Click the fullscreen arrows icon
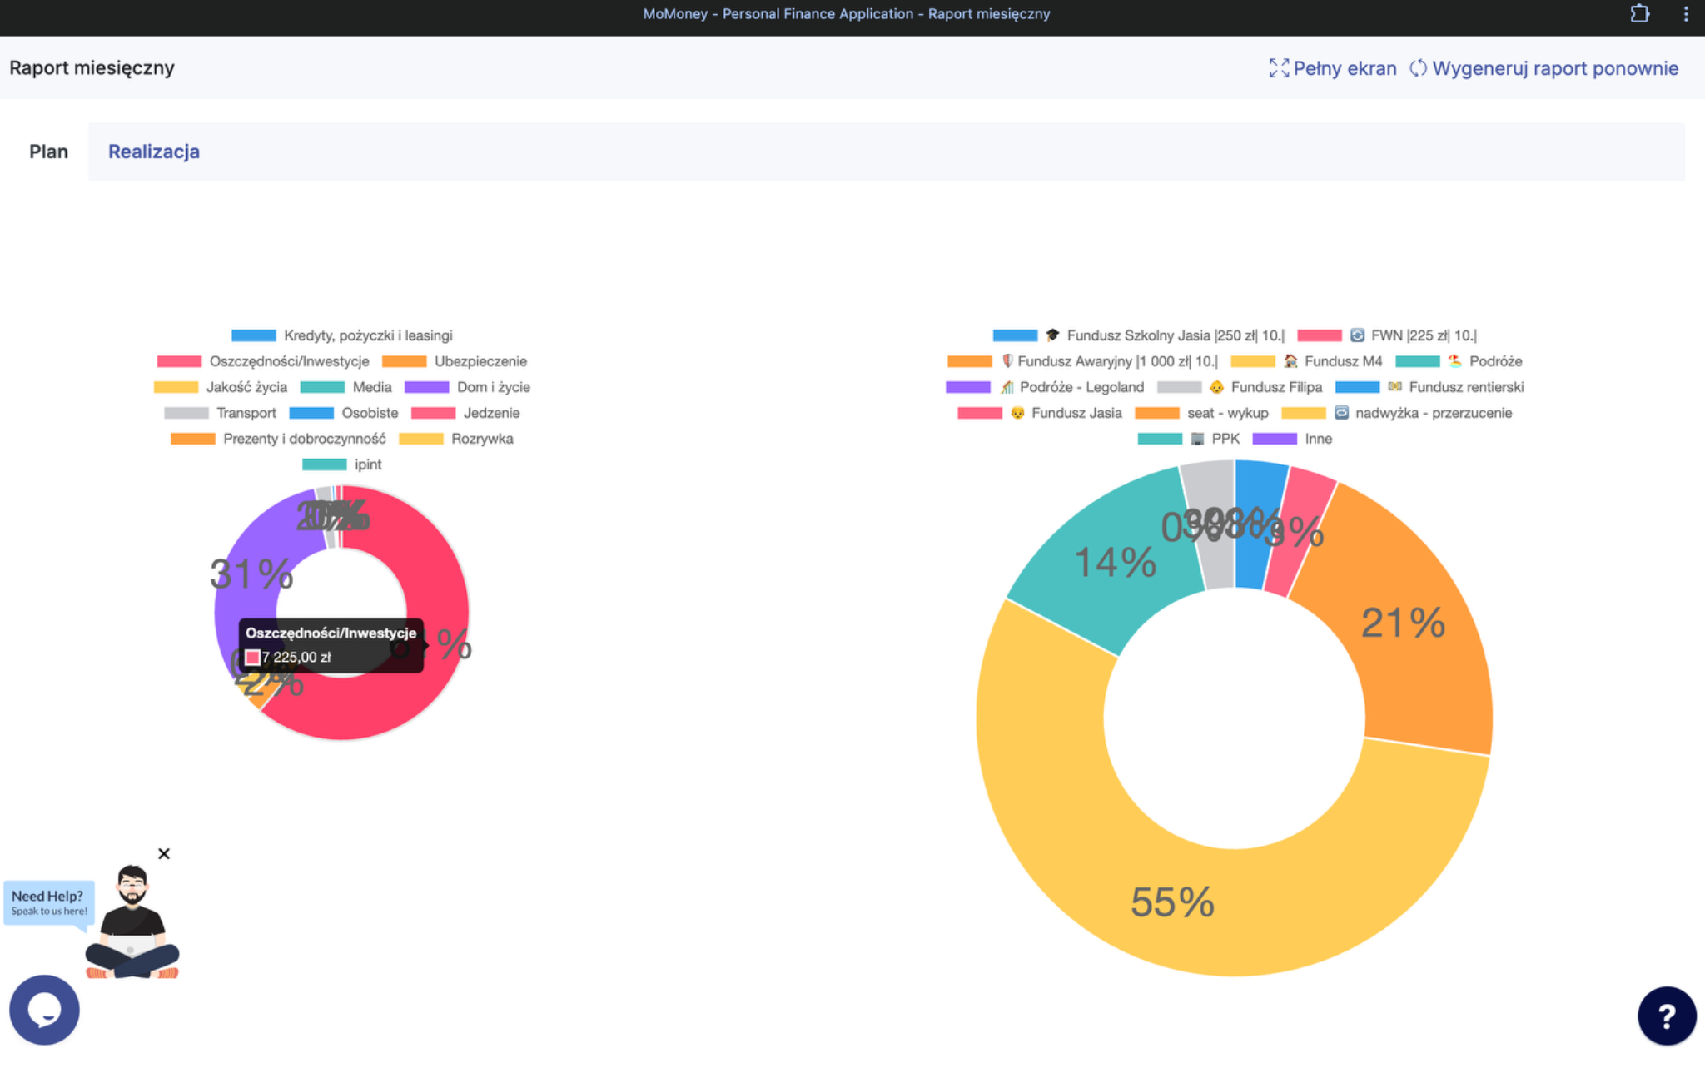The width and height of the screenshot is (1705, 1068). pyautogui.click(x=1279, y=68)
